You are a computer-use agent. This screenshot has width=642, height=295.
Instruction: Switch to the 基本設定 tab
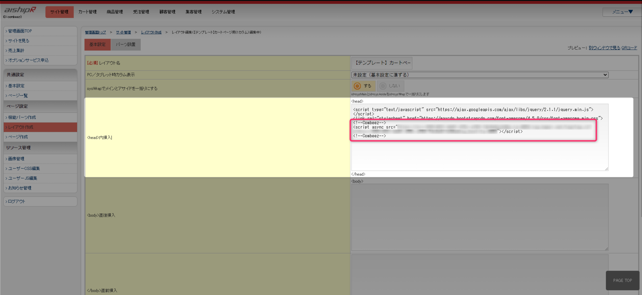pyautogui.click(x=97, y=45)
